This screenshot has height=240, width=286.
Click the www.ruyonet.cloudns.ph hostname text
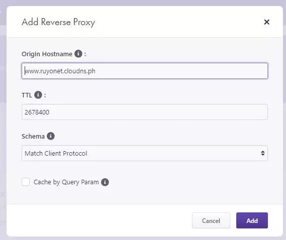(x=60, y=71)
